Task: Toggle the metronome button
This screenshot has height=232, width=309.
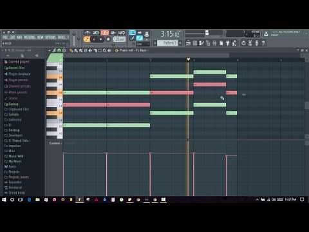Action: pyautogui.click(x=87, y=33)
